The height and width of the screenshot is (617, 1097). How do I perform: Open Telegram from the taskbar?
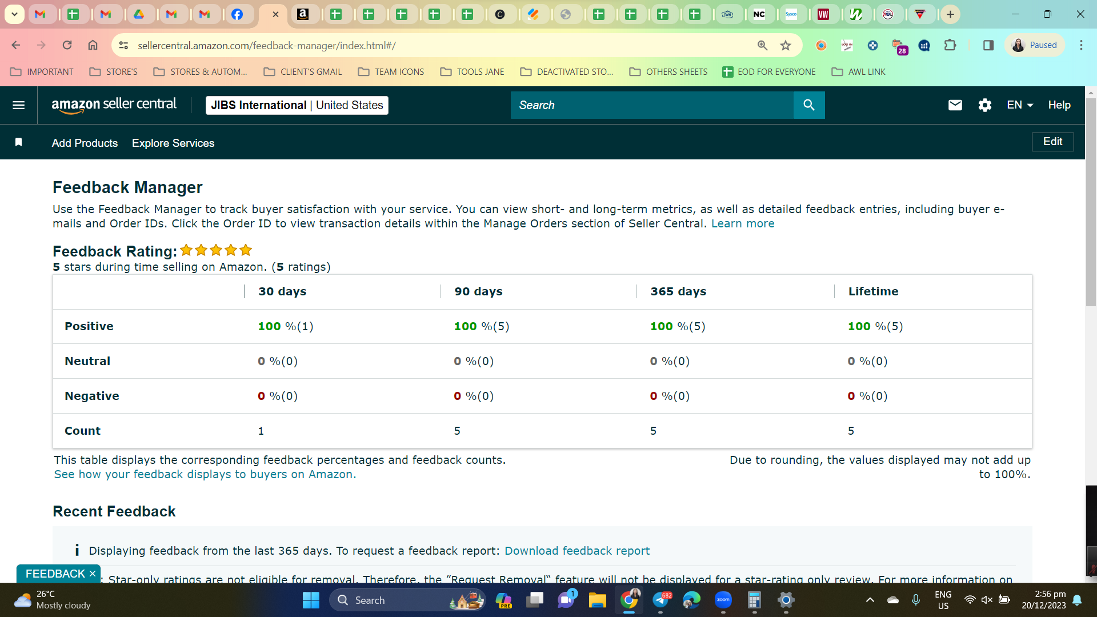click(660, 600)
